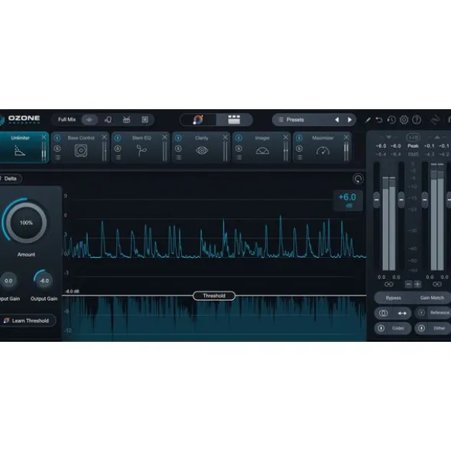Viewport: 451px width, 451px height.
Task: Open the Master Assistant view
Action: pyautogui.click(x=198, y=120)
